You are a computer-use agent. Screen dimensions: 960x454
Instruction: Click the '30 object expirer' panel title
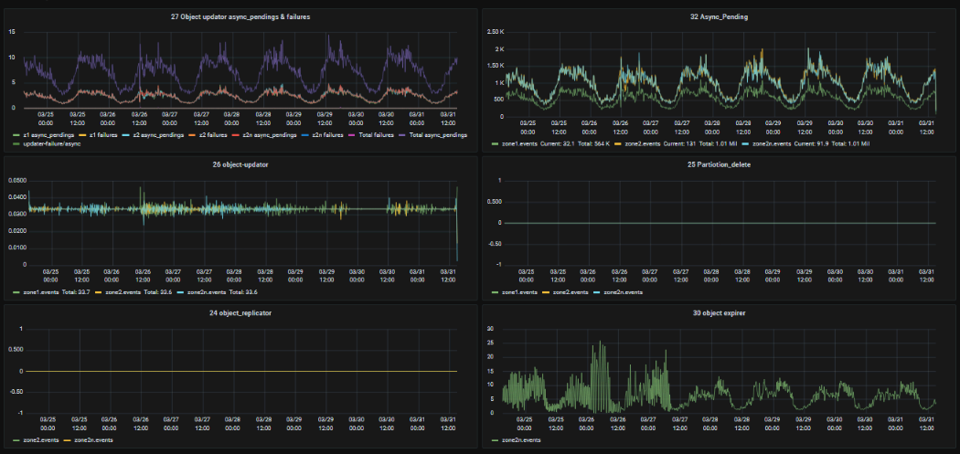point(720,314)
